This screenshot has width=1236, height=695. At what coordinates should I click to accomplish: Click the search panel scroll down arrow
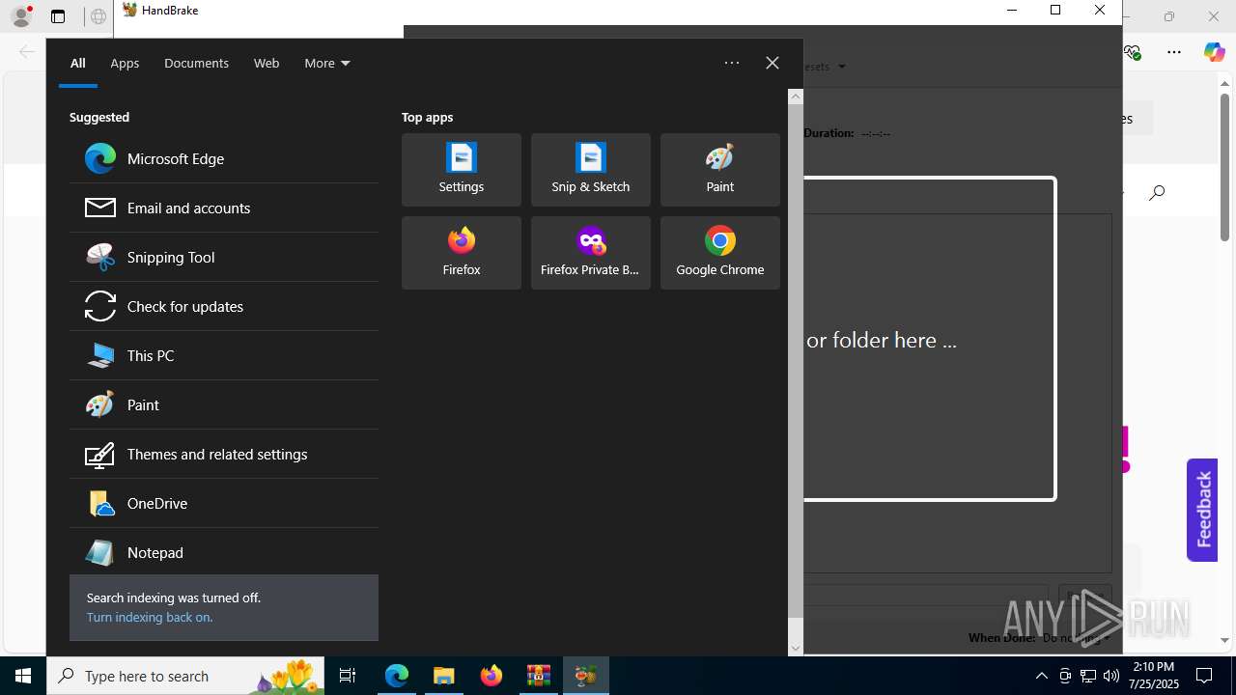(x=796, y=649)
